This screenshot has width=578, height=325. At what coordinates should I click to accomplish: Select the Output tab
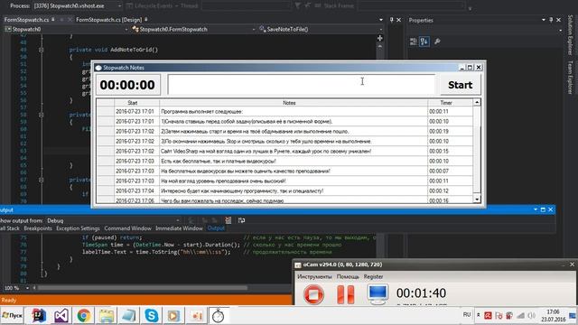click(216, 228)
